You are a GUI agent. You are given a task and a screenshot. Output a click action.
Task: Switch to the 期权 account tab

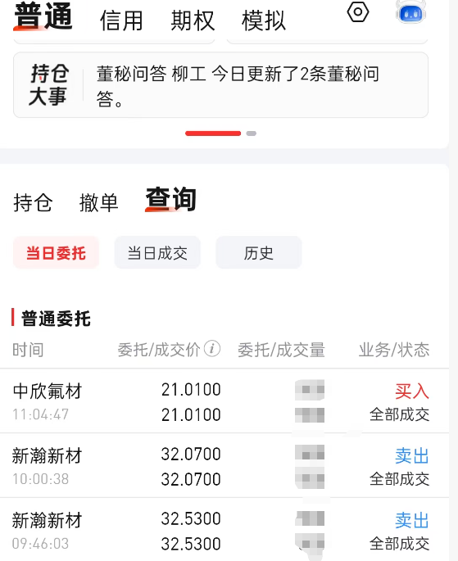tap(193, 20)
